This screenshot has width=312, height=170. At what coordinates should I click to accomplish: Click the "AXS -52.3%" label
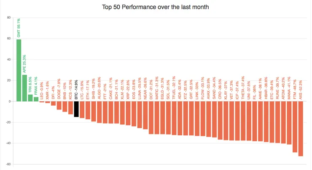coord(301,88)
